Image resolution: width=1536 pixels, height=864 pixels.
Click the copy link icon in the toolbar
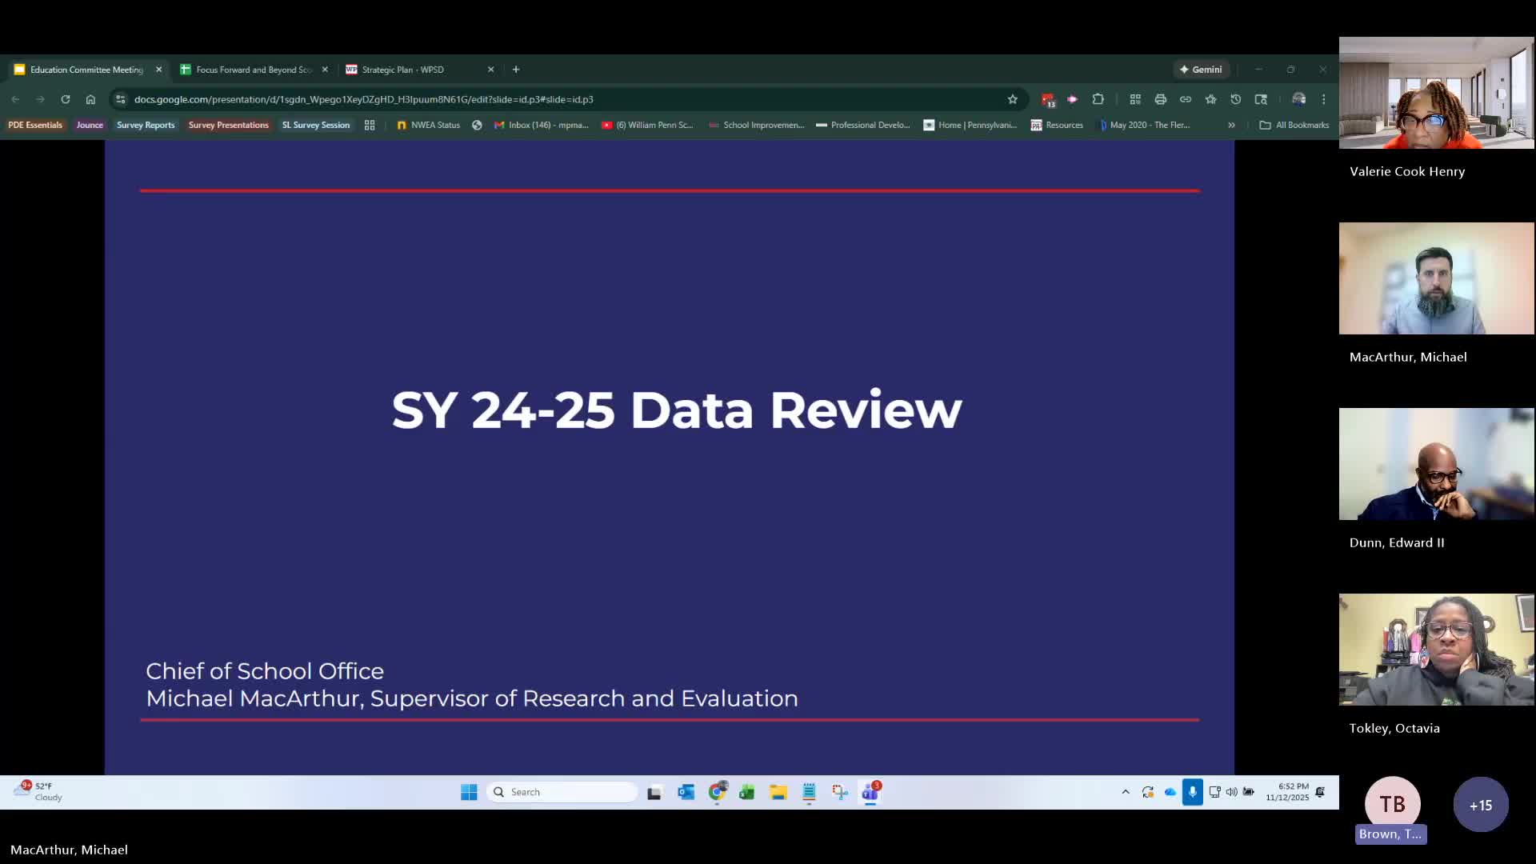(1186, 99)
